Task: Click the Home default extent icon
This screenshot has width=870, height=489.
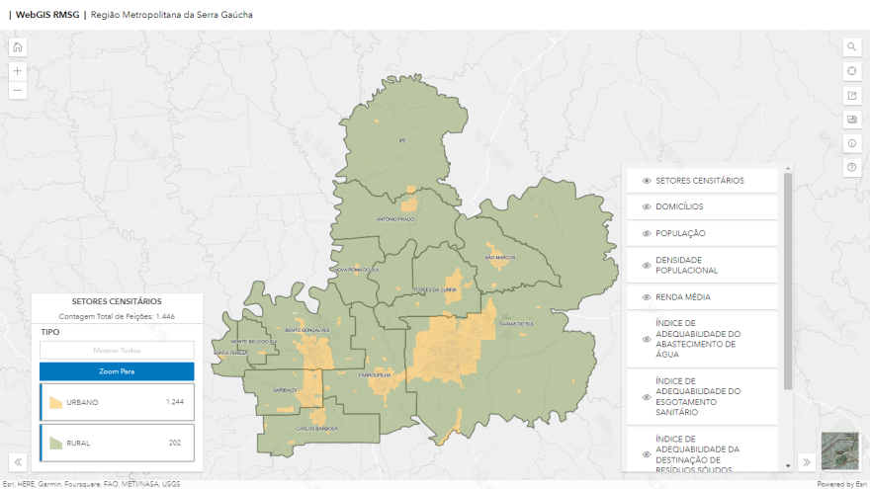Action: [x=18, y=47]
